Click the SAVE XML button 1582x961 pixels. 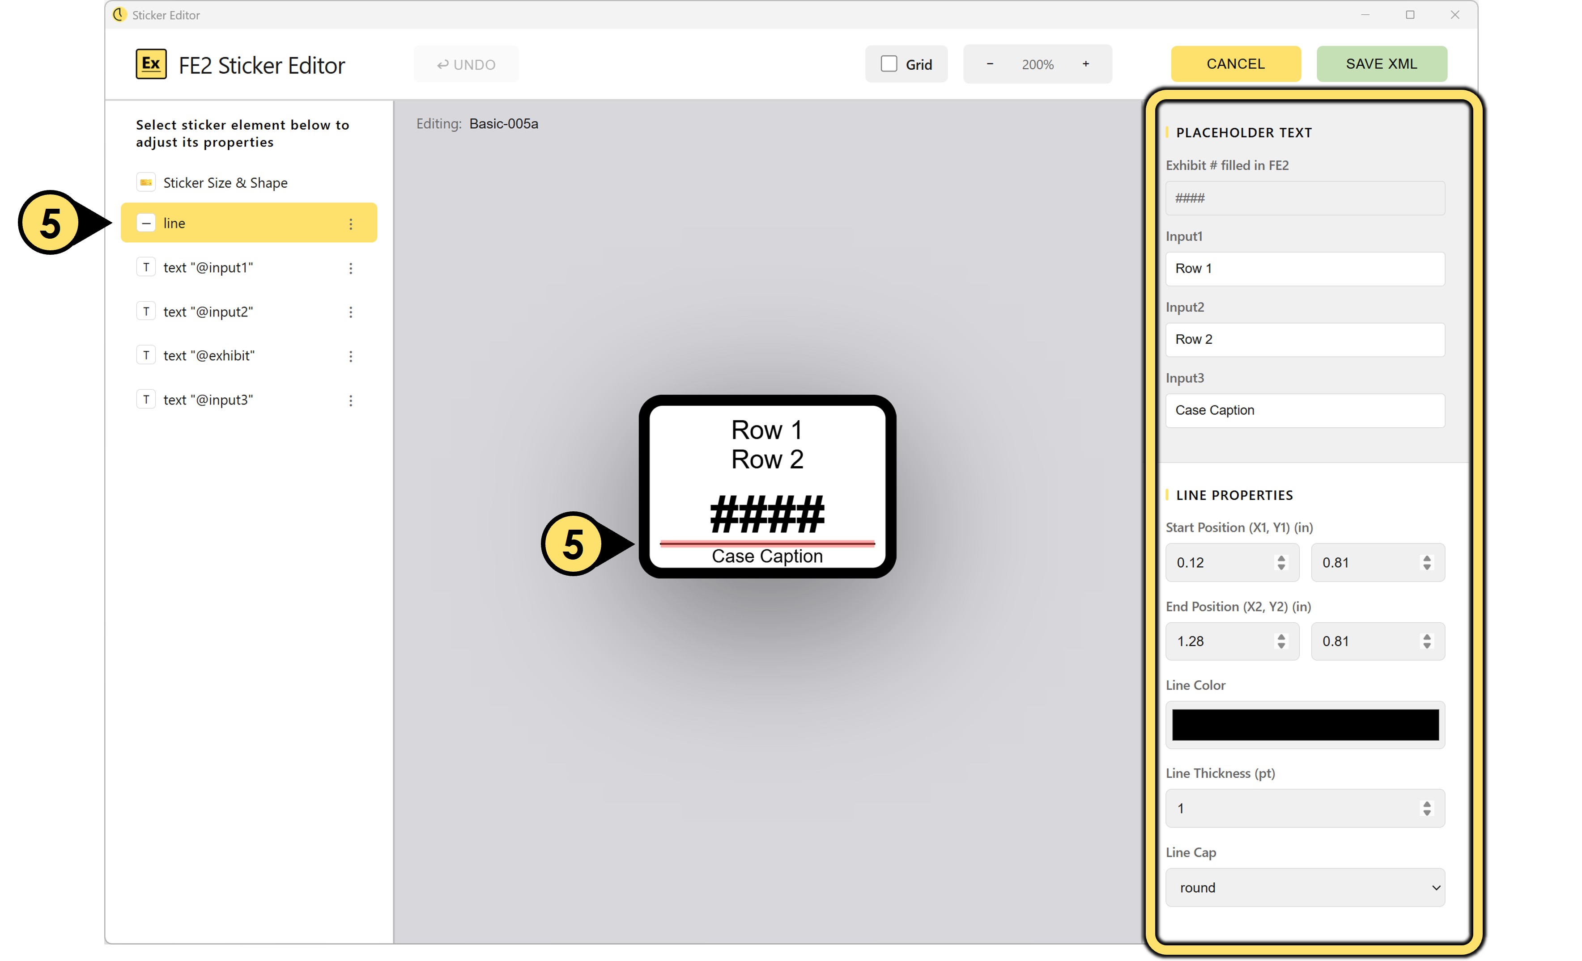pyautogui.click(x=1381, y=64)
